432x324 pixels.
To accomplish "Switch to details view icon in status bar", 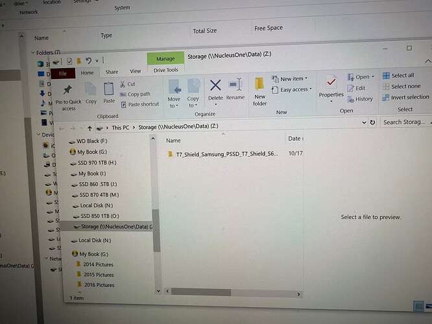I will point(419,306).
